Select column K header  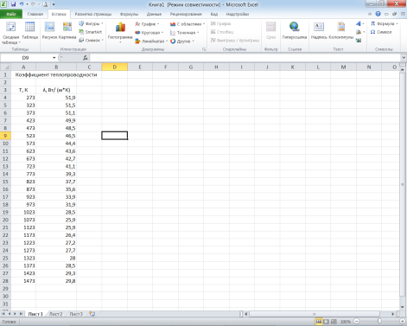292,67
